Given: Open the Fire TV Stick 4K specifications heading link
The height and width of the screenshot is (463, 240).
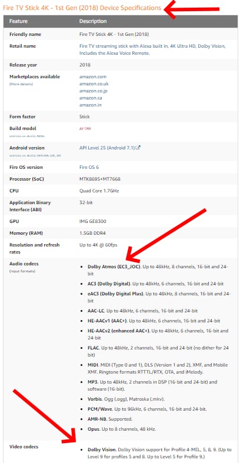Looking at the screenshot, I should (x=82, y=8).
